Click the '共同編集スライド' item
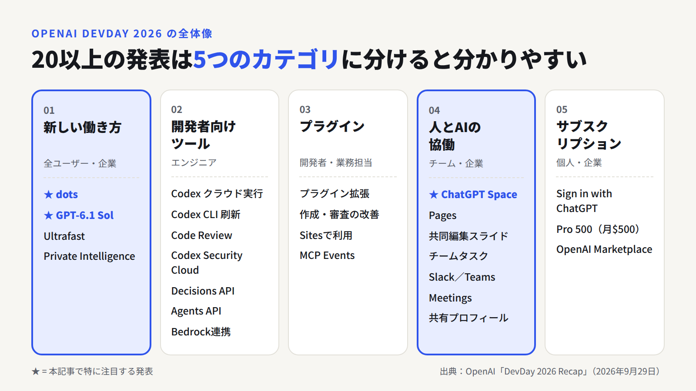 pyautogui.click(x=468, y=236)
